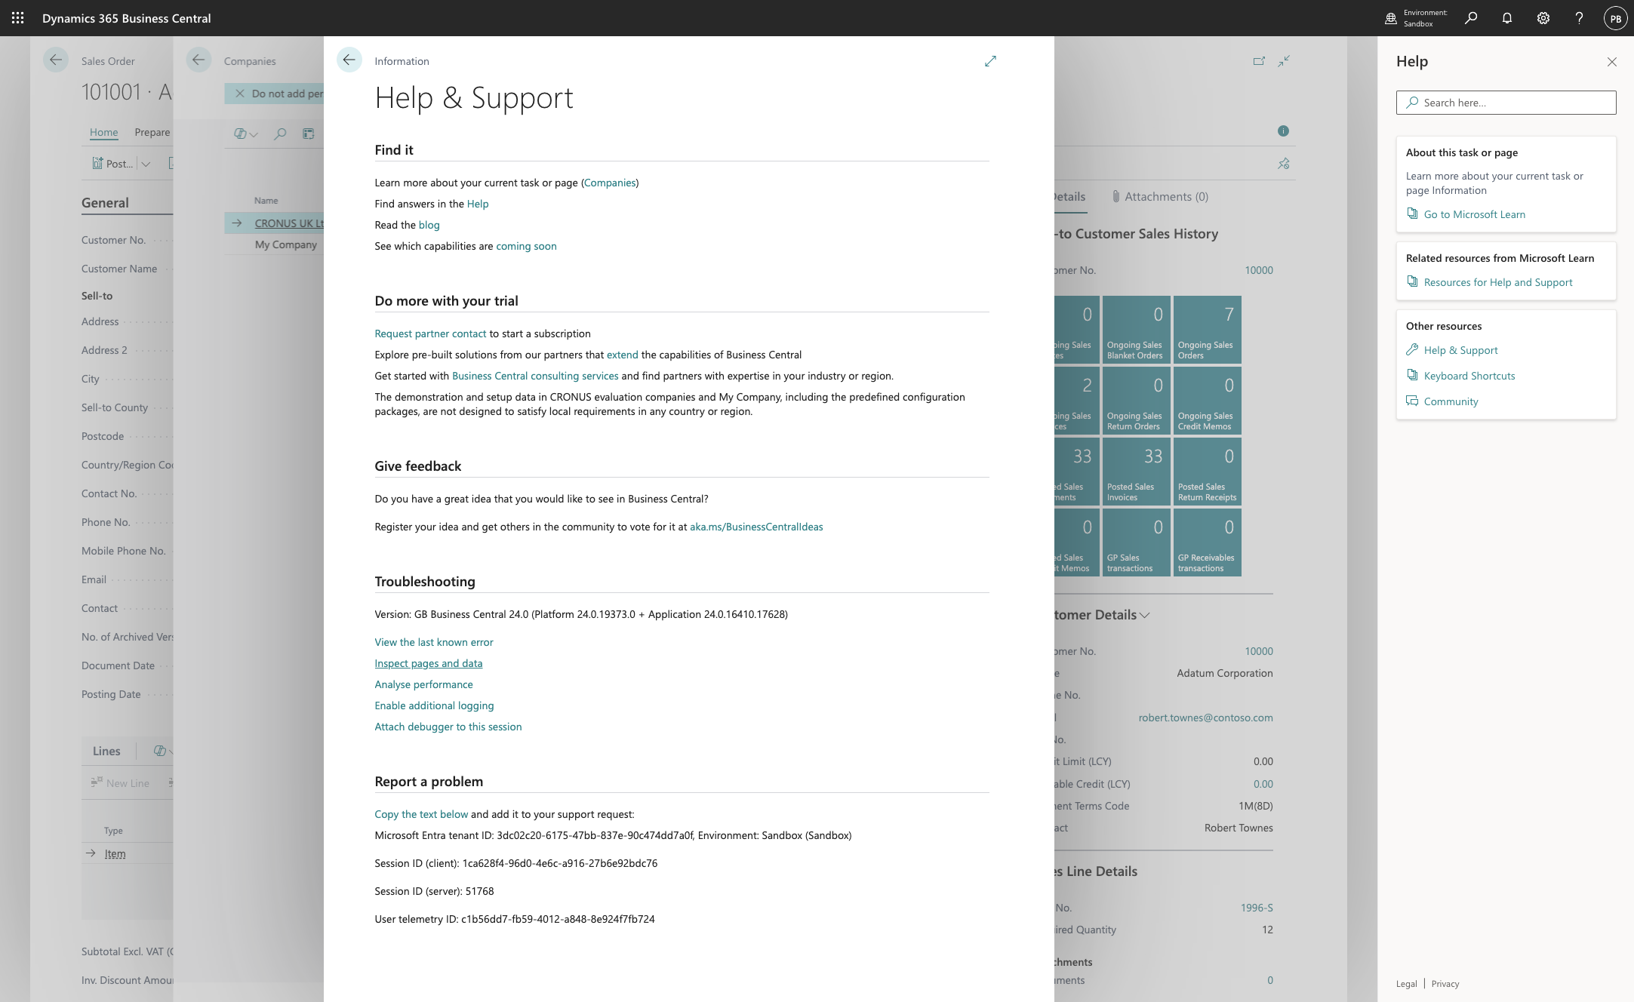Open Ongoing Sales Credit Memos tile
1634x1002 pixels.
[1207, 401]
